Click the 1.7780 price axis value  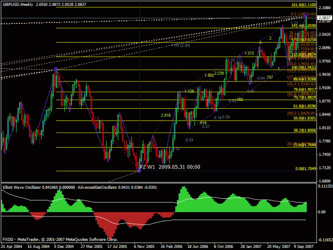tap(324, 141)
